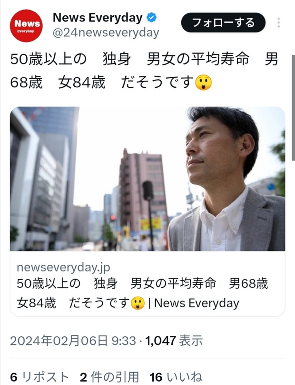Open the three-dot more options menu

click(279, 22)
